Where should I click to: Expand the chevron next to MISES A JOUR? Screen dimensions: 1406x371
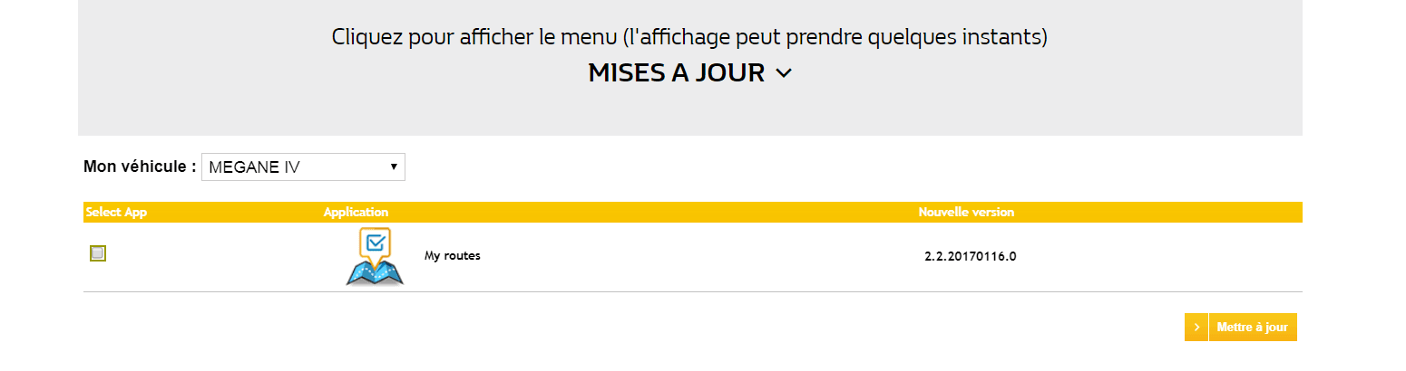[785, 74]
